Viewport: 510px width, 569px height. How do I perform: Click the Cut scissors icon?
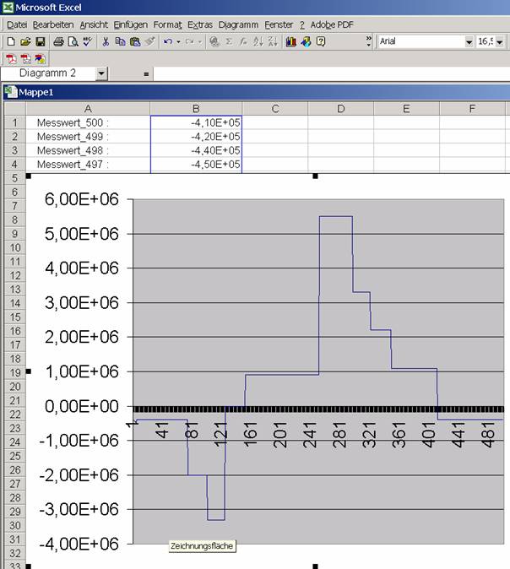pos(106,41)
